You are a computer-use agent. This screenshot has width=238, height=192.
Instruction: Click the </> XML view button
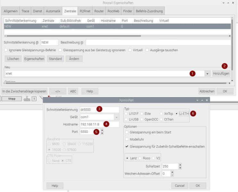pos(58,91)
